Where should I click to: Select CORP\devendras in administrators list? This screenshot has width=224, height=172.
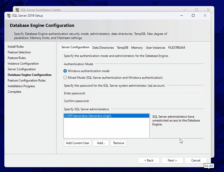pyautogui.click(x=88, y=116)
